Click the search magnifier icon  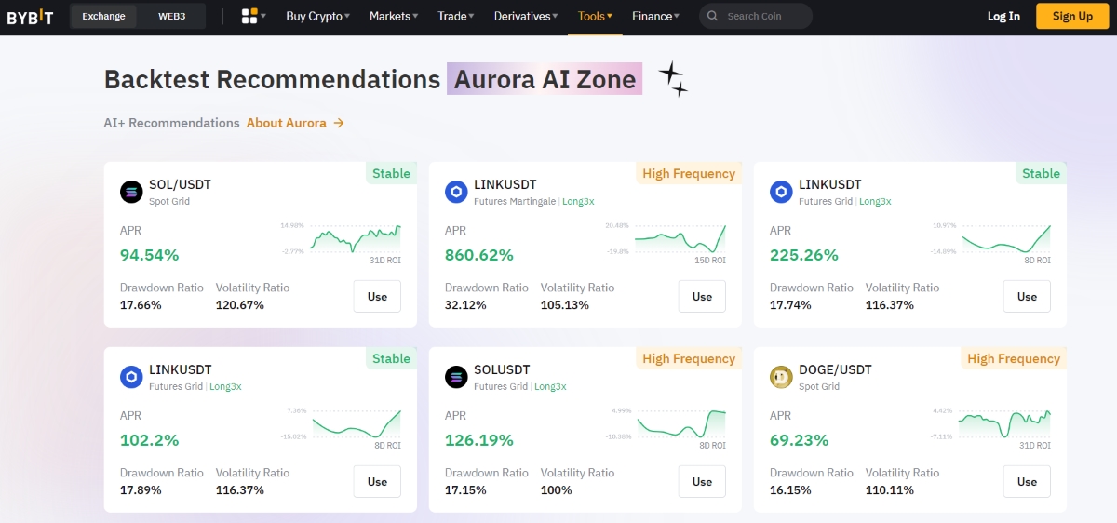point(713,16)
